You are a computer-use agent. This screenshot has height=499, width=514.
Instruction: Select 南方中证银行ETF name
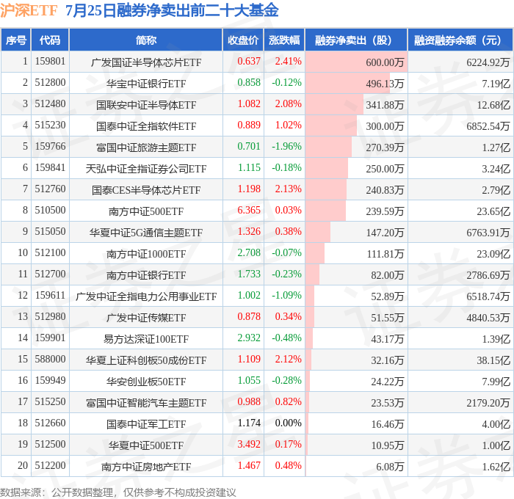coord(146,275)
